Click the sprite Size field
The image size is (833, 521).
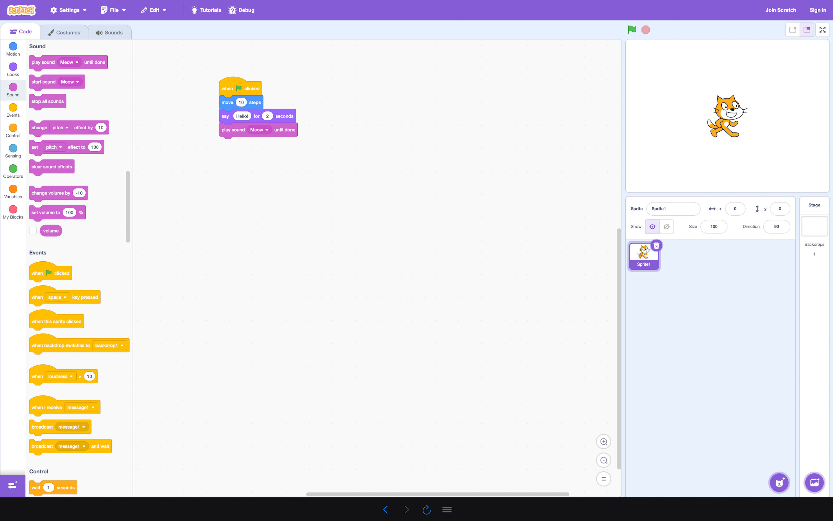tap(714, 226)
